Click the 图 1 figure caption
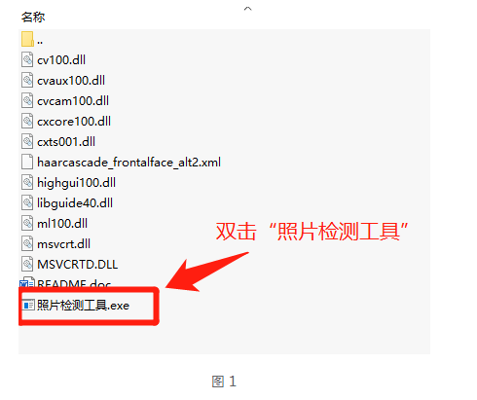This screenshot has height=400, width=477. [x=224, y=382]
